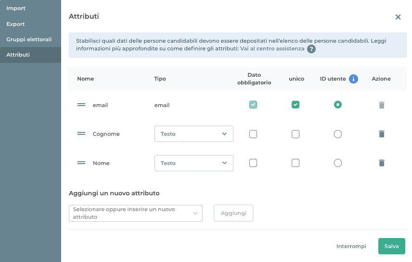Toggle the unico checkbox for Nome
This screenshot has width=412, height=262.
tap(296, 163)
